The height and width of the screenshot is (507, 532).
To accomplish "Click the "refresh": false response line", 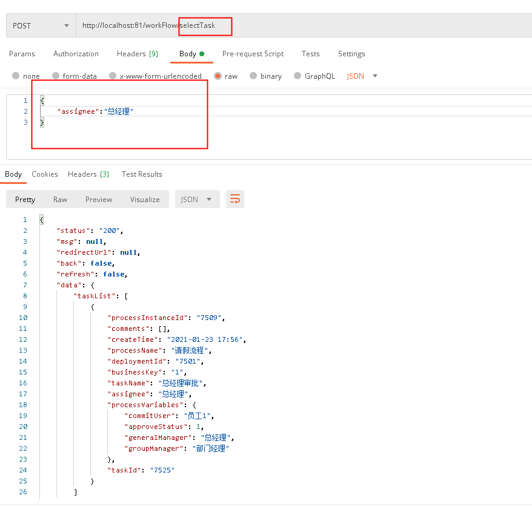I will (x=92, y=274).
